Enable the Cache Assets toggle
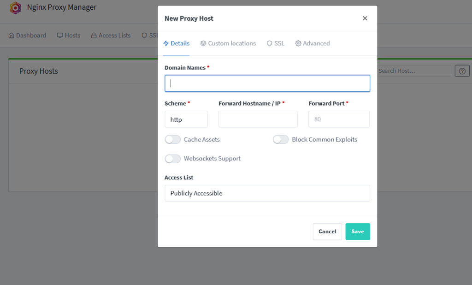Viewport: 472px width, 285px height. (x=173, y=139)
